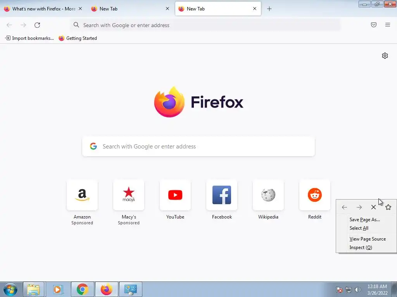
Task: Close the middle New Tab
Action: pos(167,9)
